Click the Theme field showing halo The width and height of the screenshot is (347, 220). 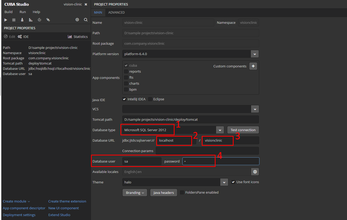coord(171,182)
